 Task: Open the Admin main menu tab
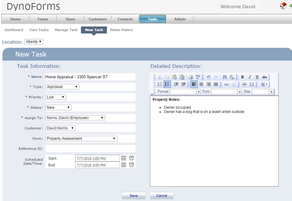pos(180,19)
